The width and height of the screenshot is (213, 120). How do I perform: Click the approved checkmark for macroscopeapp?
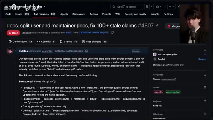[x=205, y=54]
